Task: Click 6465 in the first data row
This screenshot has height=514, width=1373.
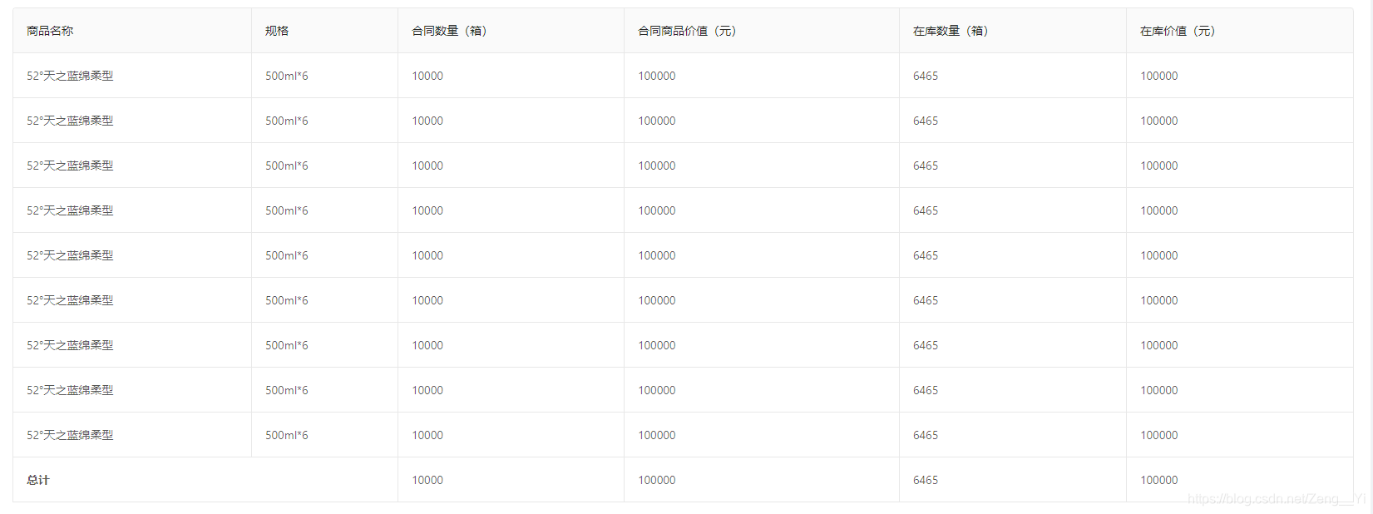Action: point(926,76)
